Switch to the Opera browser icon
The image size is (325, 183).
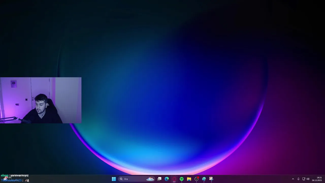click(174, 179)
